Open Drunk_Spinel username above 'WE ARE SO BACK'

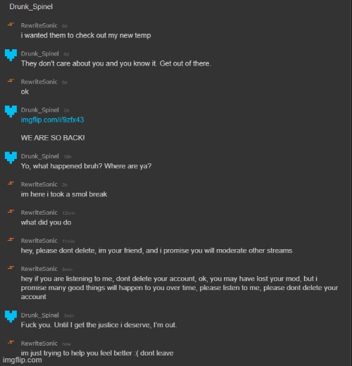(39, 110)
